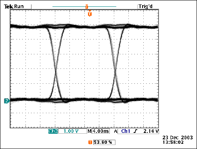Click the record view bar trigger marker
This screenshot has width=197, height=149.
click(x=87, y=6)
